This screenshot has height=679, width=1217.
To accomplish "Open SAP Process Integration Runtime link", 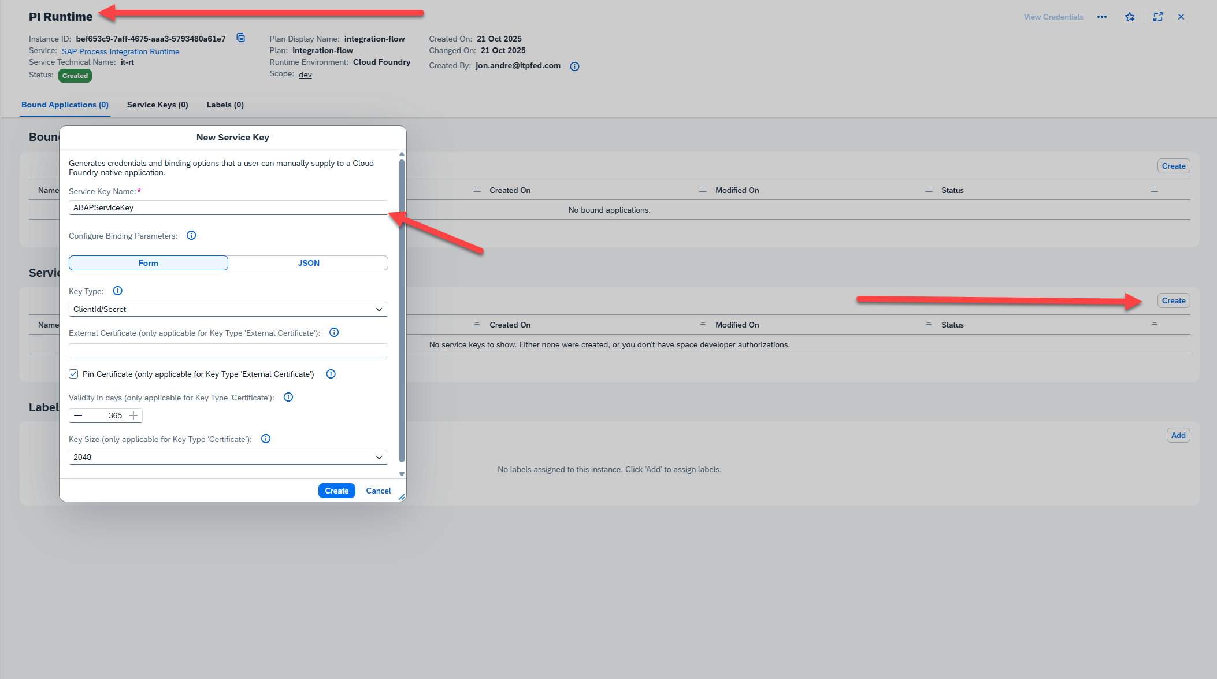I will click(x=120, y=51).
